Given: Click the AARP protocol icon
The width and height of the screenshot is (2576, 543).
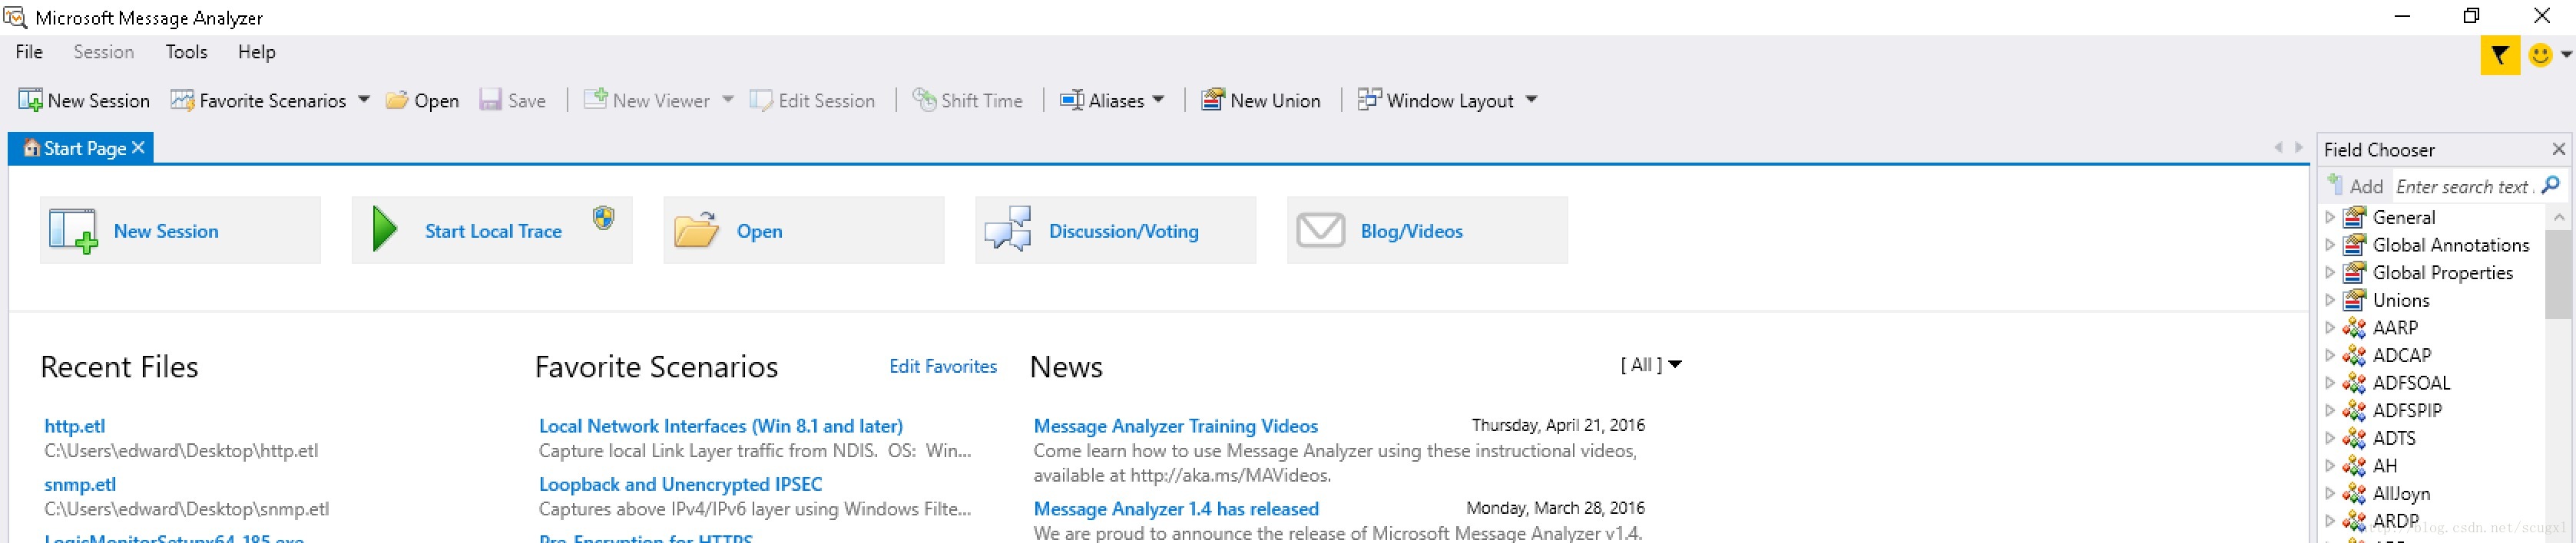Looking at the screenshot, I should (x=2354, y=327).
